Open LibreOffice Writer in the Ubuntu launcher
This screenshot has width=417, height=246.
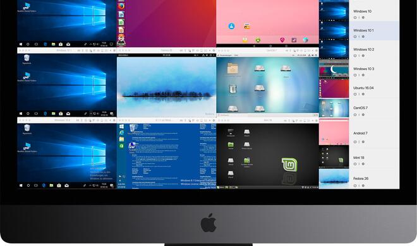point(121,15)
